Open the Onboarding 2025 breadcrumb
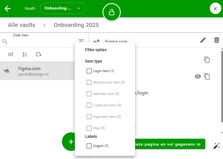The width and height of the screenshot is (223, 159). pyautogui.click(x=76, y=25)
